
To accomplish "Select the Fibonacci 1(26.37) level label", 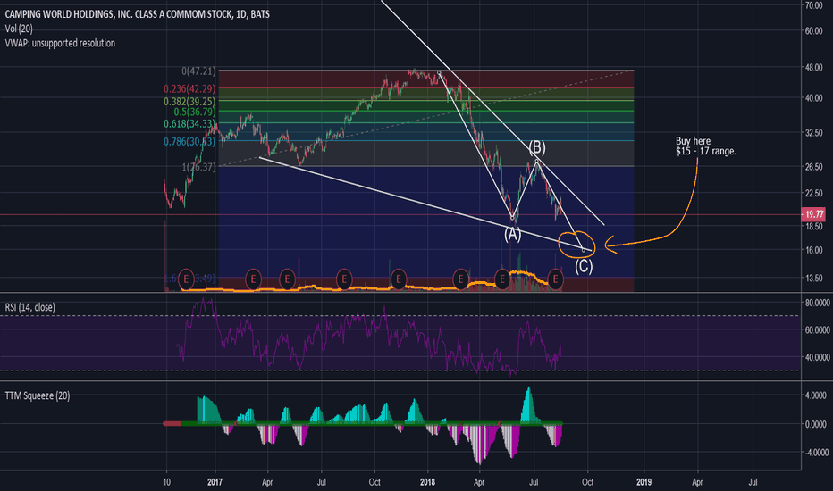I will click(198, 167).
